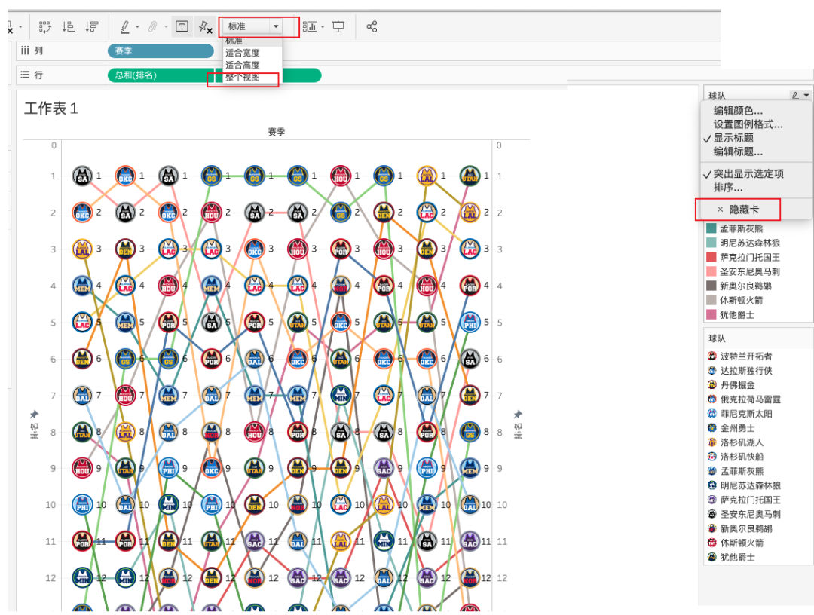Click the 赛季 column header label
This screenshot has height=615, width=814.
tap(276, 132)
